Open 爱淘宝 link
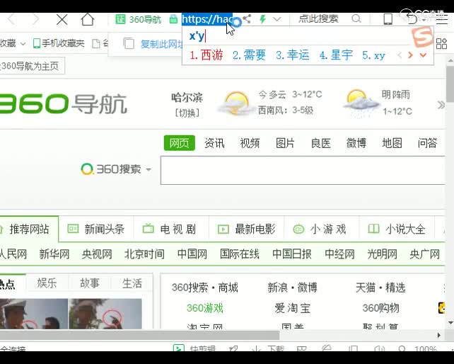This screenshot has height=364, width=454. tap(293, 308)
